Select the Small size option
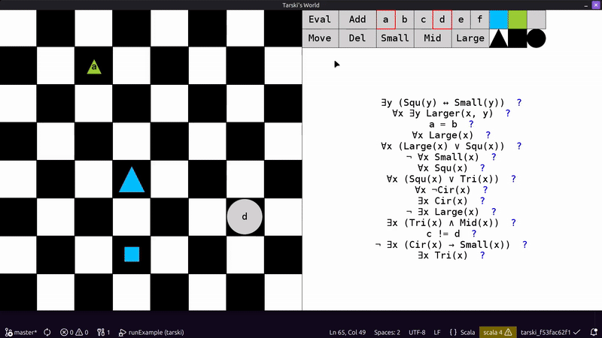 click(x=395, y=38)
